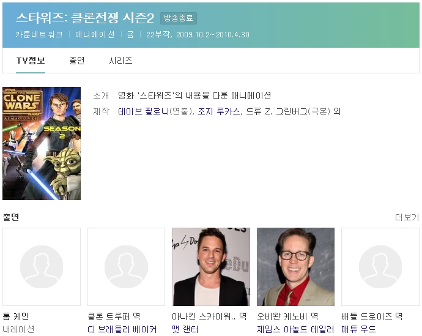
Task: Open the 디 브래들리 베이커 name link
Action: (x=122, y=329)
